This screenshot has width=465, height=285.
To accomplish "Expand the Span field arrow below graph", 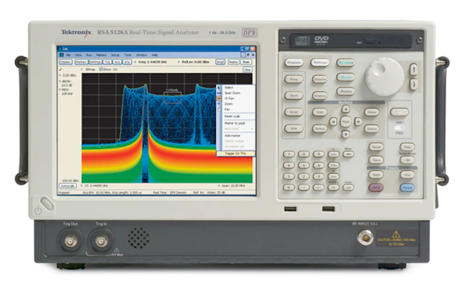I will tap(219, 185).
